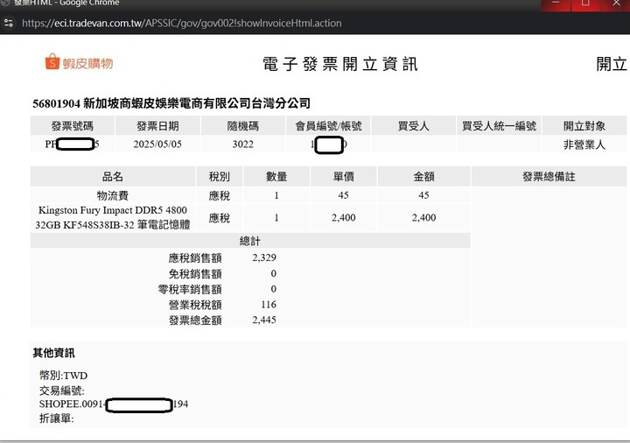Click the 交易編號 label
The image size is (630, 443).
(62, 390)
